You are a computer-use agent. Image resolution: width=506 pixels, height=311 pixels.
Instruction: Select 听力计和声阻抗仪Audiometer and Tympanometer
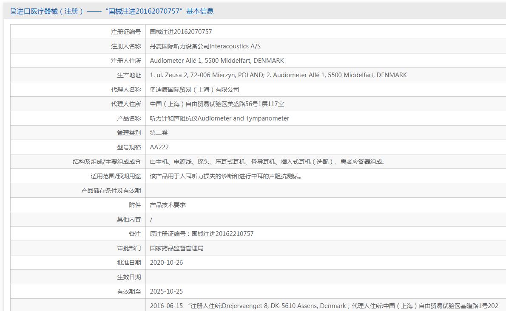[219, 118]
